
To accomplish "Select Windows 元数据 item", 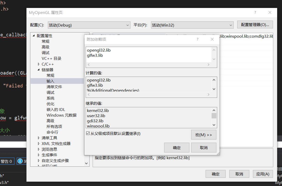I will (x=61, y=115).
